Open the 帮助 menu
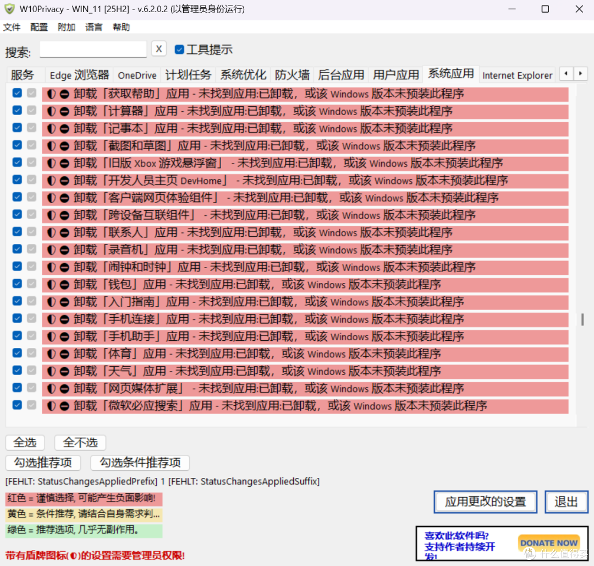 (x=121, y=28)
